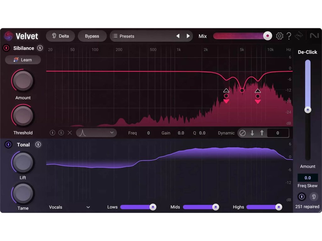
Task: Toggle the Delta listen button
Action: (x=60, y=36)
